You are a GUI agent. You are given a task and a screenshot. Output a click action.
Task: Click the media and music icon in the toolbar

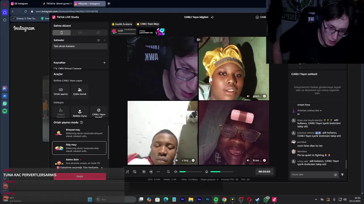click(x=135, y=172)
